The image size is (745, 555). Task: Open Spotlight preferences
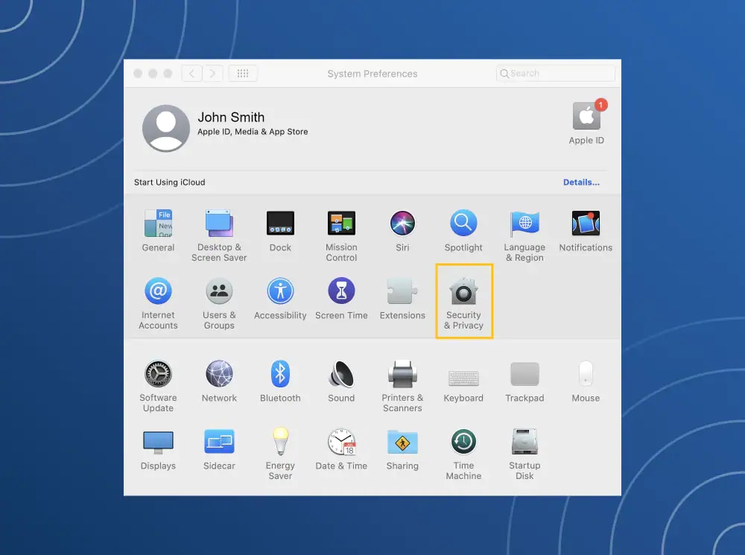point(463,231)
